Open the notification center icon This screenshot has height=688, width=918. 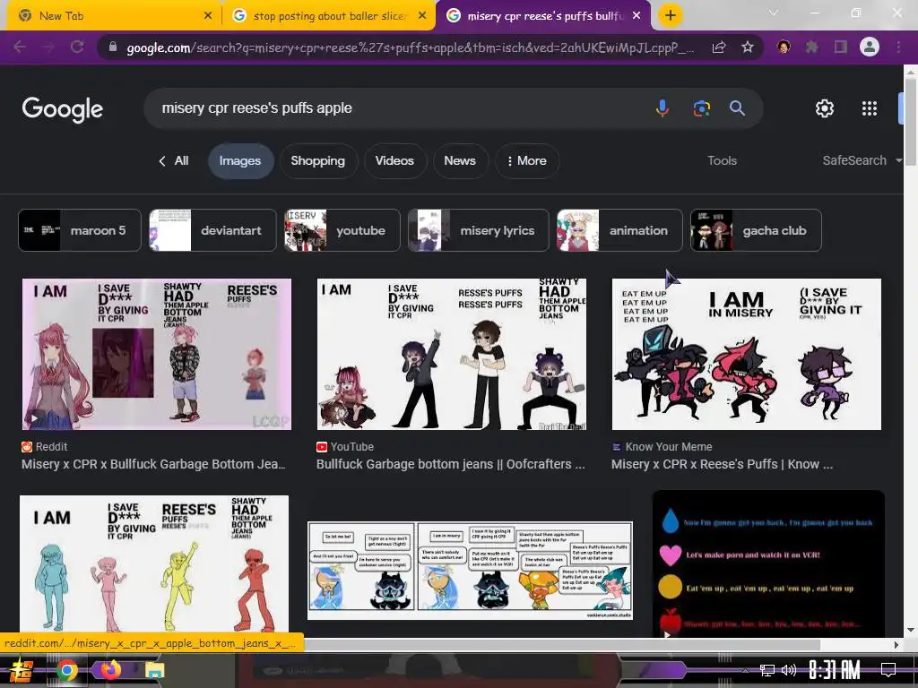[888, 669]
